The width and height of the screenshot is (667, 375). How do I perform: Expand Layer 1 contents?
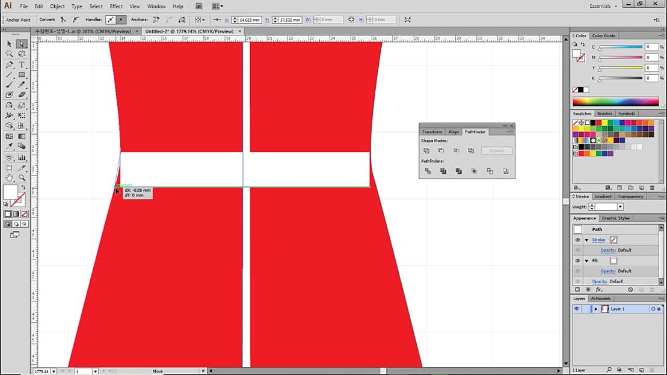tap(596, 309)
